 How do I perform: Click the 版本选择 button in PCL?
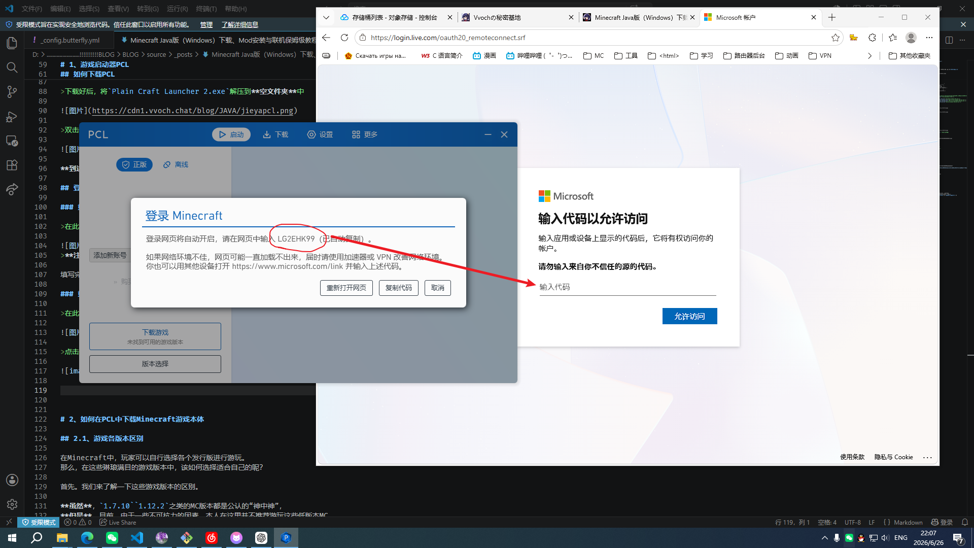point(155,364)
